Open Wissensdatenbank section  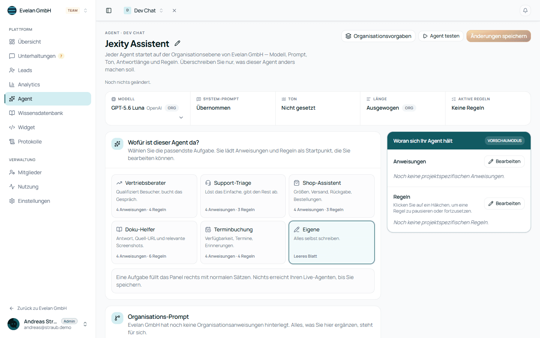click(48, 113)
